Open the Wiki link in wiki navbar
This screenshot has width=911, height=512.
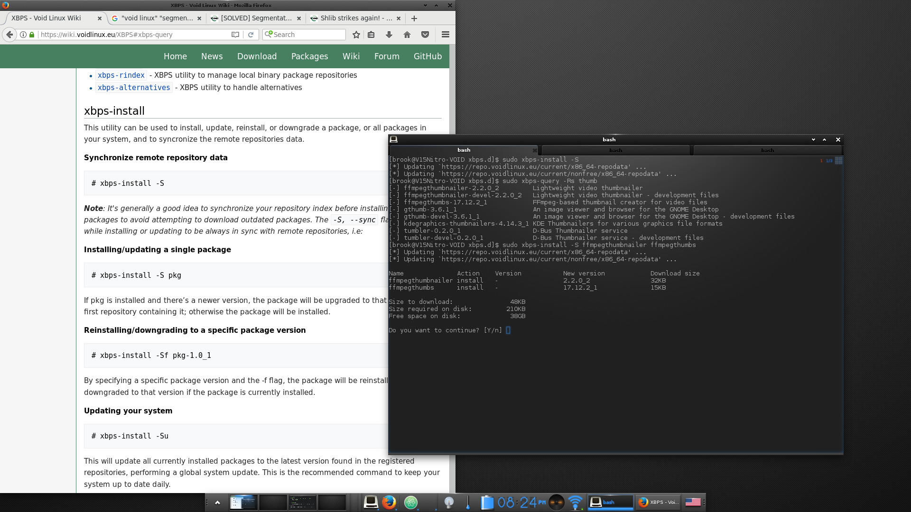(351, 56)
